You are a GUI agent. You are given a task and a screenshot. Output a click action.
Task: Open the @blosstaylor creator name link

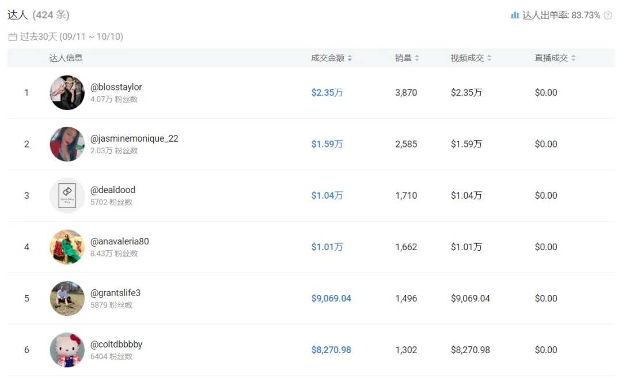116,87
